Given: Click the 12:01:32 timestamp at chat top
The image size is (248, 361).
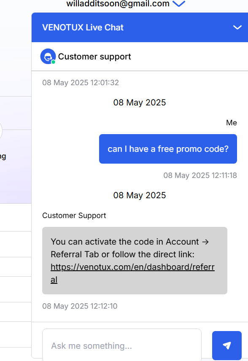Looking at the screenshot, I should click(x=81, y=82).
